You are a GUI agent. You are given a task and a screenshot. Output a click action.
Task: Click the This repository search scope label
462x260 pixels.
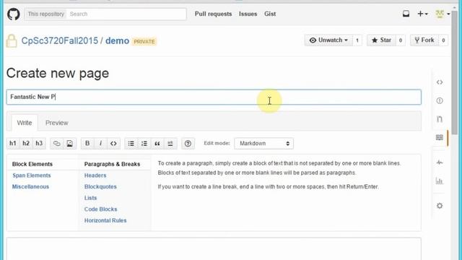coord(46,14)
